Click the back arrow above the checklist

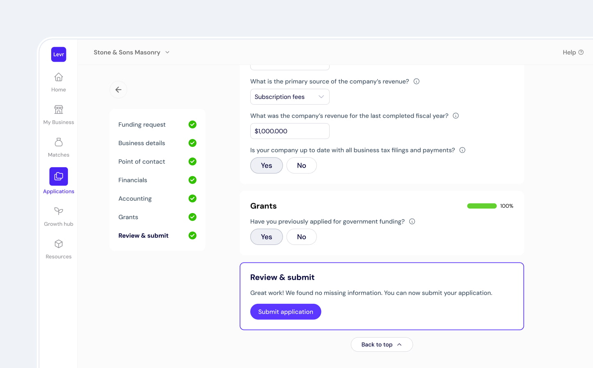(118, 90)
